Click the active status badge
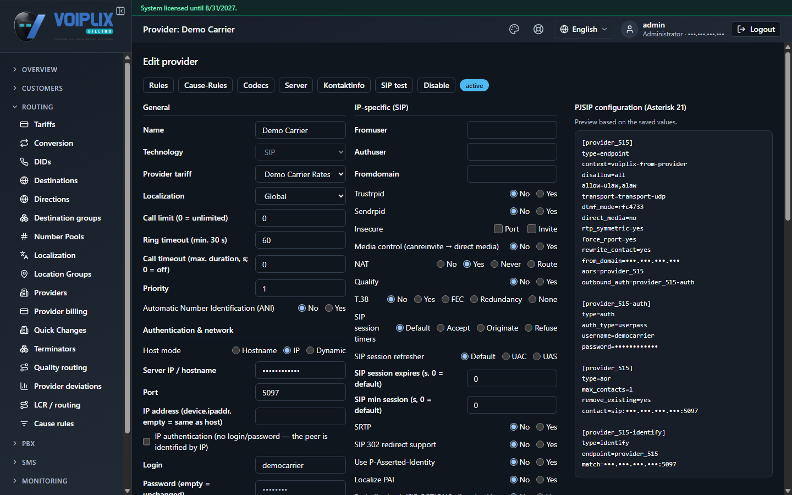Screen dimensions: 792x495 [474, 85]
